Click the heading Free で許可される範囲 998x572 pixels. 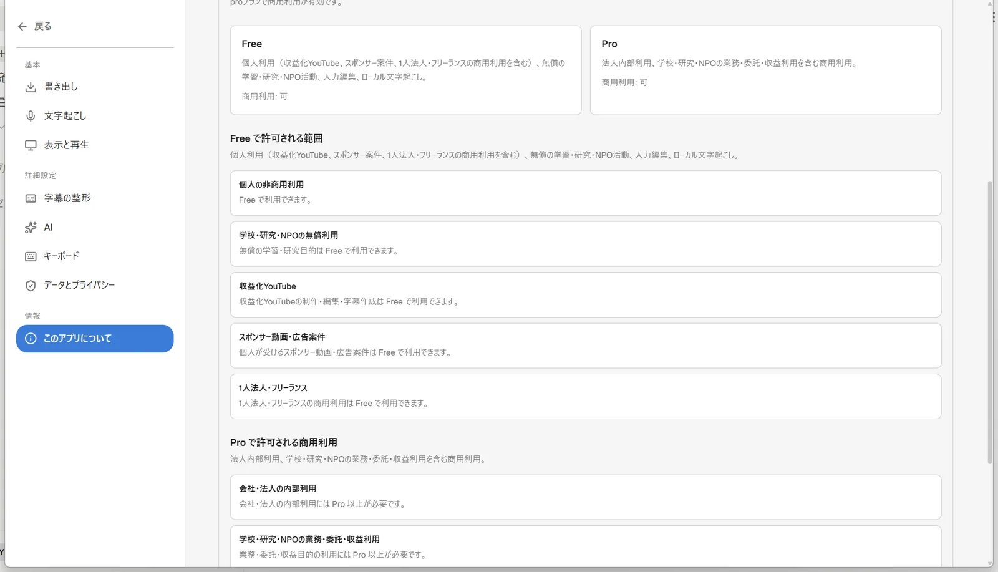pyautogui.click(x=276, y=138)
